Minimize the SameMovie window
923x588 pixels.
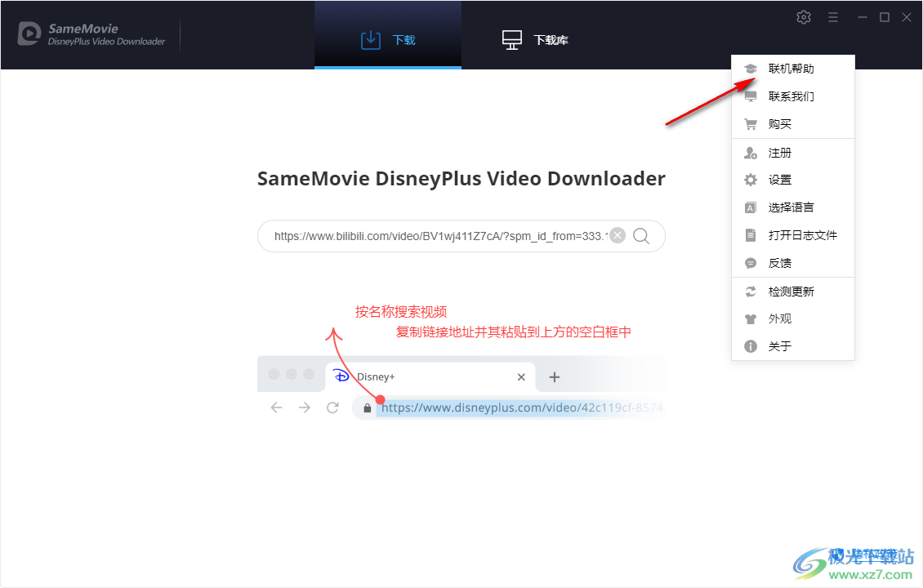coord(863,17)
